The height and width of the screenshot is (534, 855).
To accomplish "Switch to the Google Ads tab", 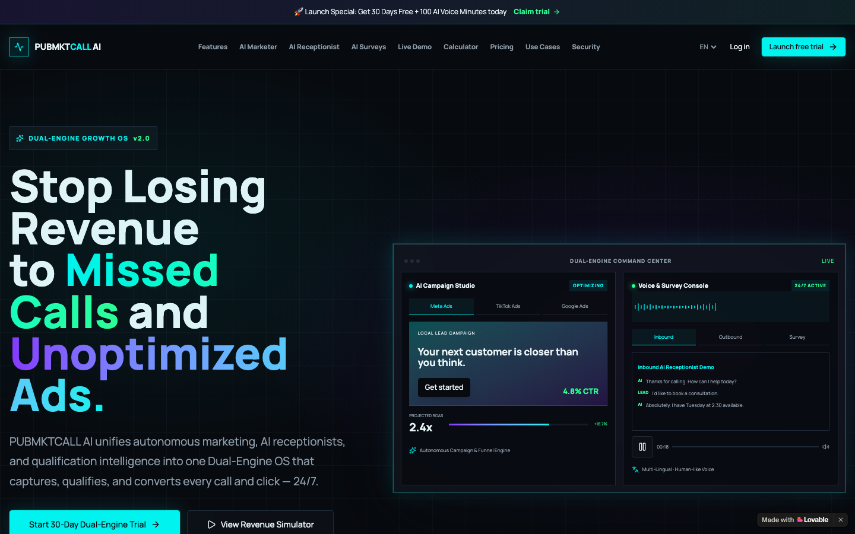I will click(575, 306).
